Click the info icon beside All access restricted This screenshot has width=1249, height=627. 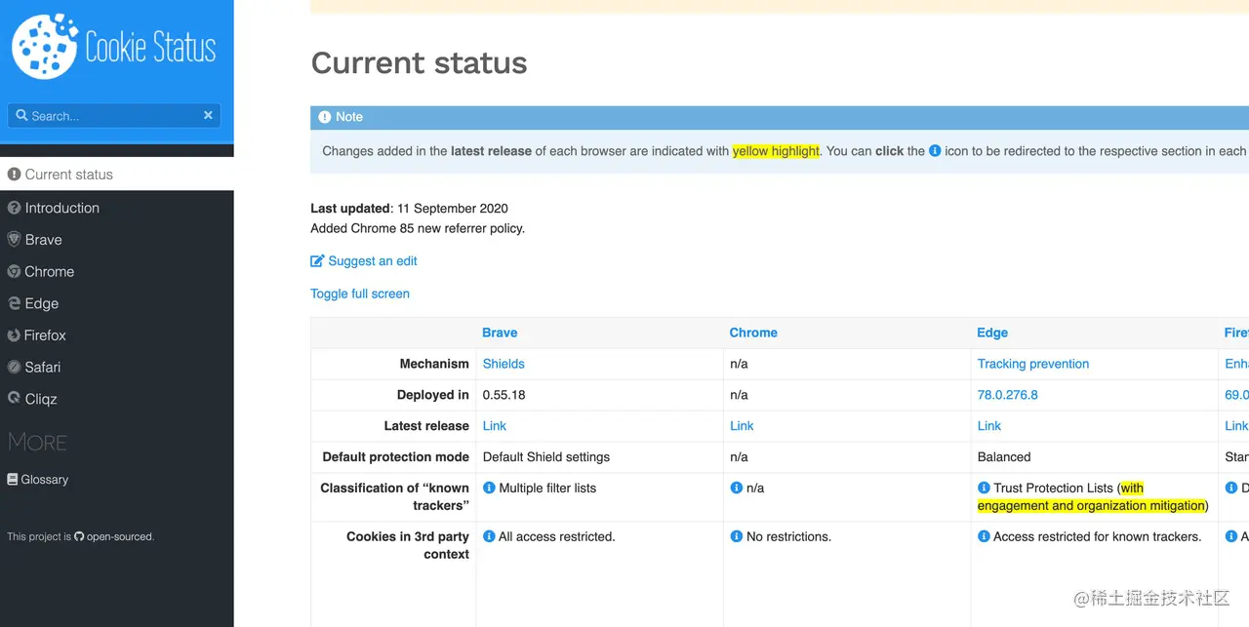tap(489, 536)
